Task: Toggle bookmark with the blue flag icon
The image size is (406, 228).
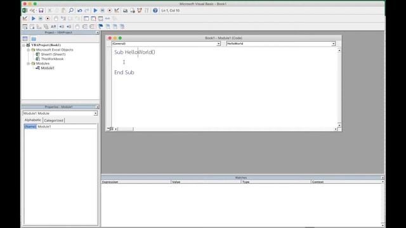Action: tap(100, 27)
